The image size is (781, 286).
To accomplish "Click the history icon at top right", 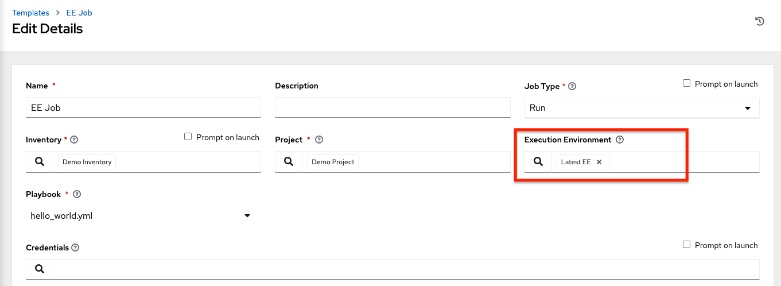I will coord(759,21).
